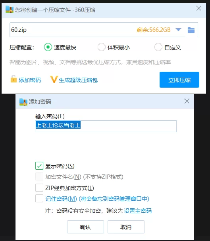
Task: Open the 设置主密码 link
Action: point(138,211)
